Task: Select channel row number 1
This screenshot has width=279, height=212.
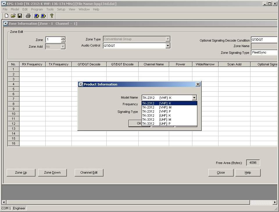Action: (14, 69)
